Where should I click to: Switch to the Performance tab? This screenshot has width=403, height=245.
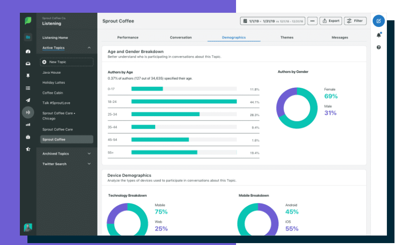128,37
